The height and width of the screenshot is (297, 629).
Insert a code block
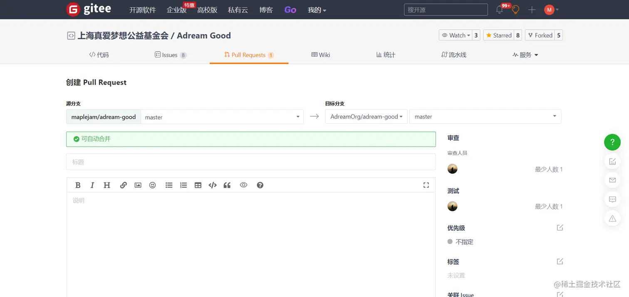click(213, 185)
